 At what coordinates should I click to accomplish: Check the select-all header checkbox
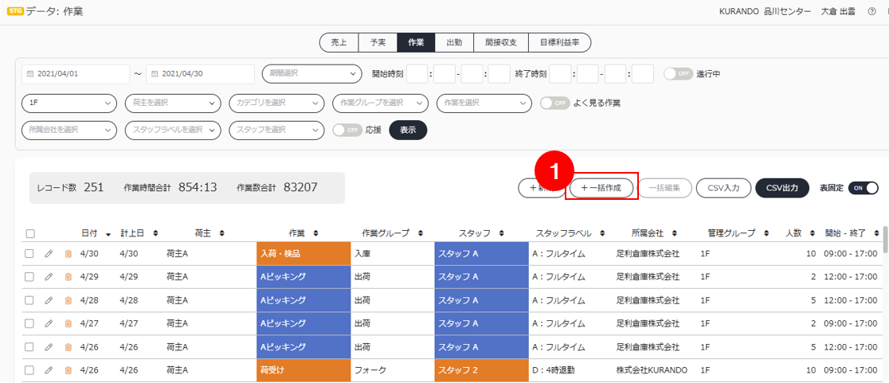coord(30,233)
